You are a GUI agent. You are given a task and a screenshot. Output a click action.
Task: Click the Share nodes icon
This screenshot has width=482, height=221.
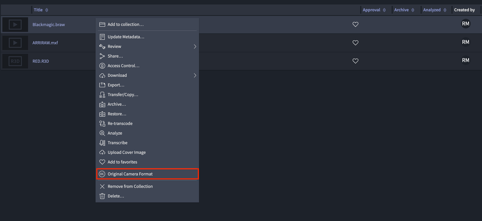coord(102,56)
